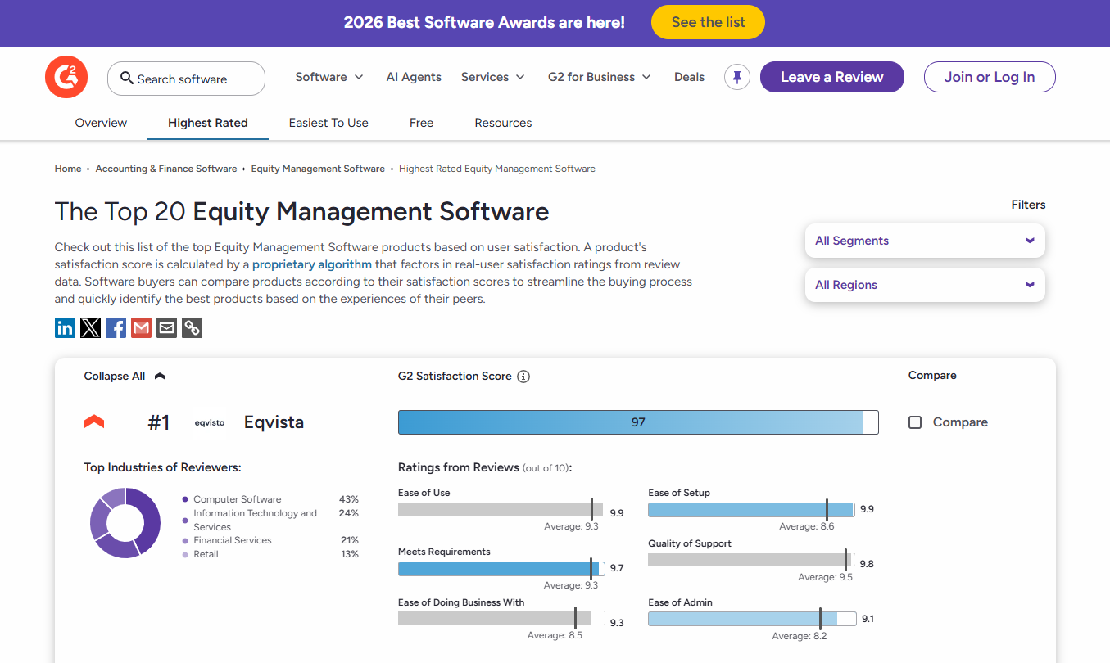Viewport: 1110px width, 663px height.
Task: Click Eqvista's 97 satisfaction score bar
Action: point(637,422)
